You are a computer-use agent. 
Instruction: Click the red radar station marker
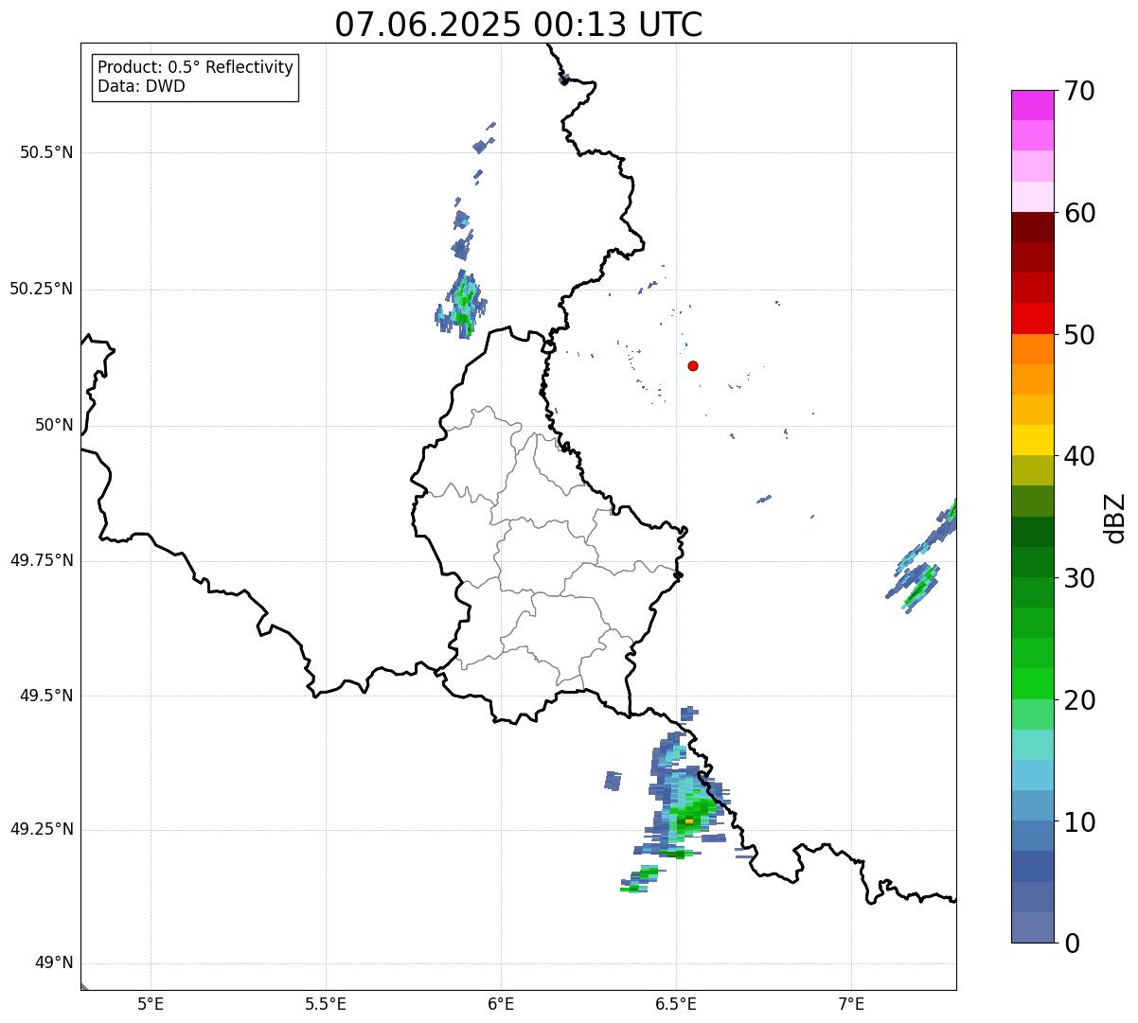point(693,365)
